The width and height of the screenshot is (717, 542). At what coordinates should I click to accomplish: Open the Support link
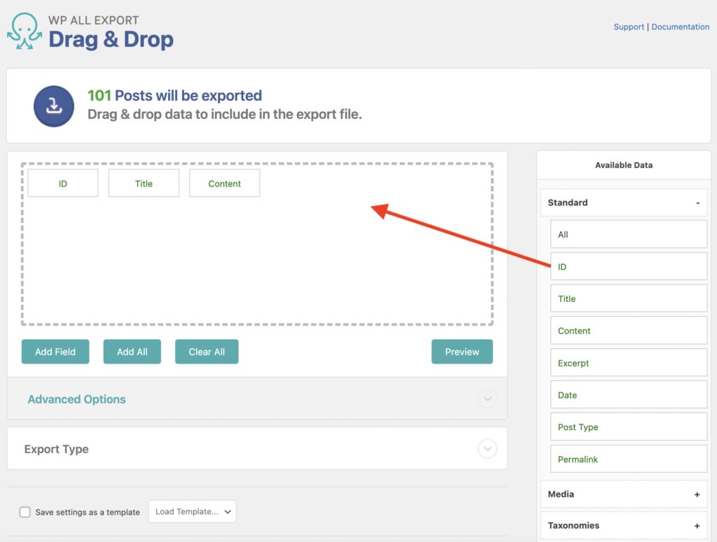pyautogui.click(x=628, y=27)
